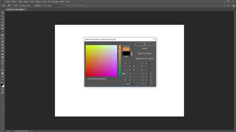Open the Edition menu
The height and width of the screenshot is (132, 236).
14,1
